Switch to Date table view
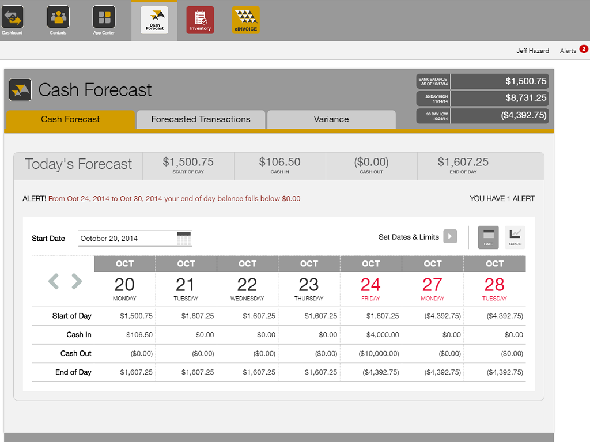590x442 pixels. point(488,237)
